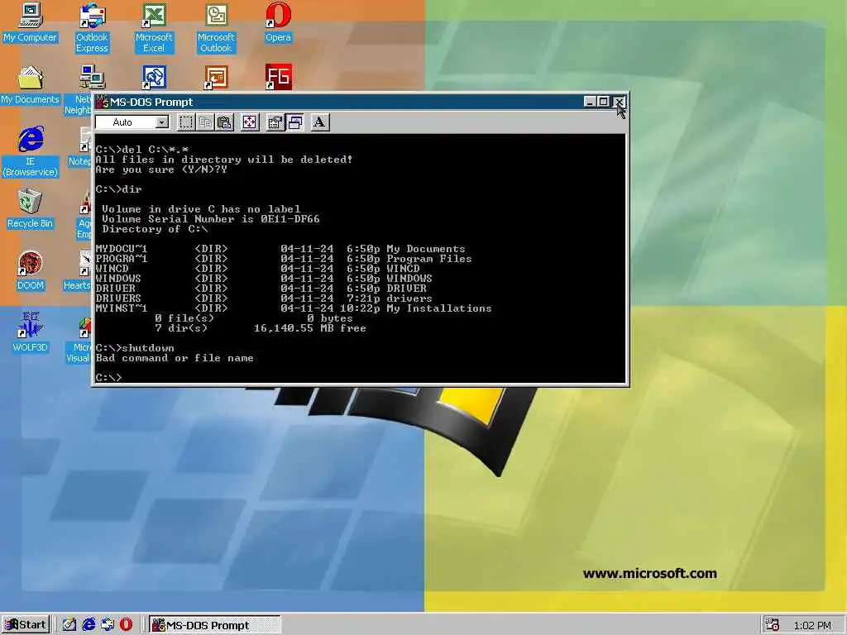Click the 'Bad command or file name' line
This screenshot has height=635, width=847.
point(175,358)
